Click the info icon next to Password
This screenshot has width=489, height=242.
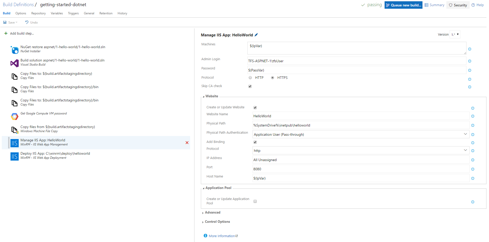(470, 70)
